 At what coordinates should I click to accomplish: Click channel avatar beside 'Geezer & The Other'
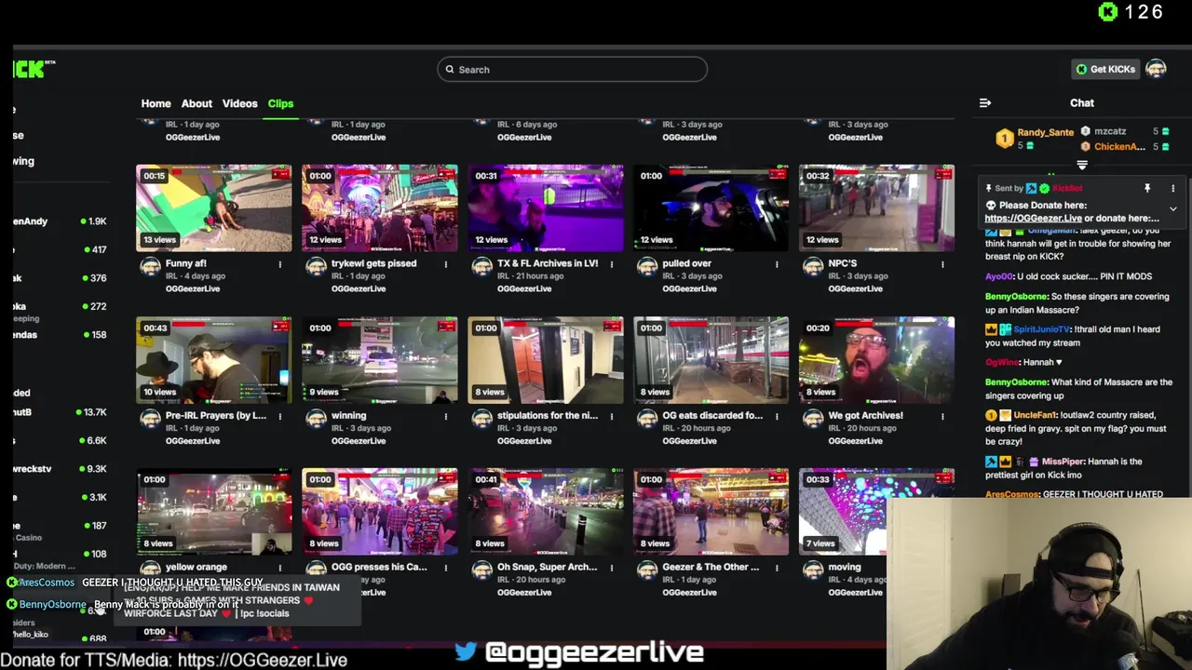coord(647,570)
